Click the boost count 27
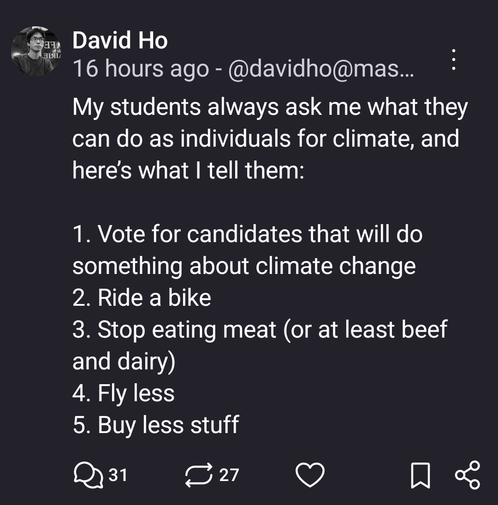The image size is (498, 505). pos(229,475)
